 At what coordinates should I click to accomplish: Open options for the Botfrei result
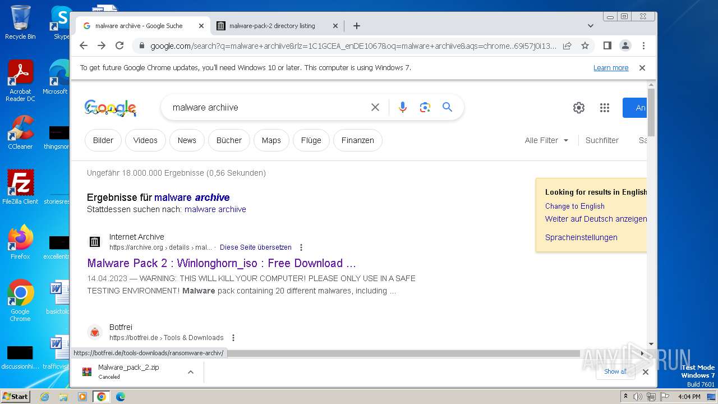pos(233,338)
